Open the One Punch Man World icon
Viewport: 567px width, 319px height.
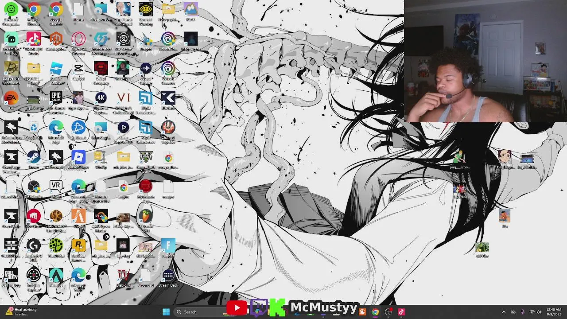click(x=123, y=14)
